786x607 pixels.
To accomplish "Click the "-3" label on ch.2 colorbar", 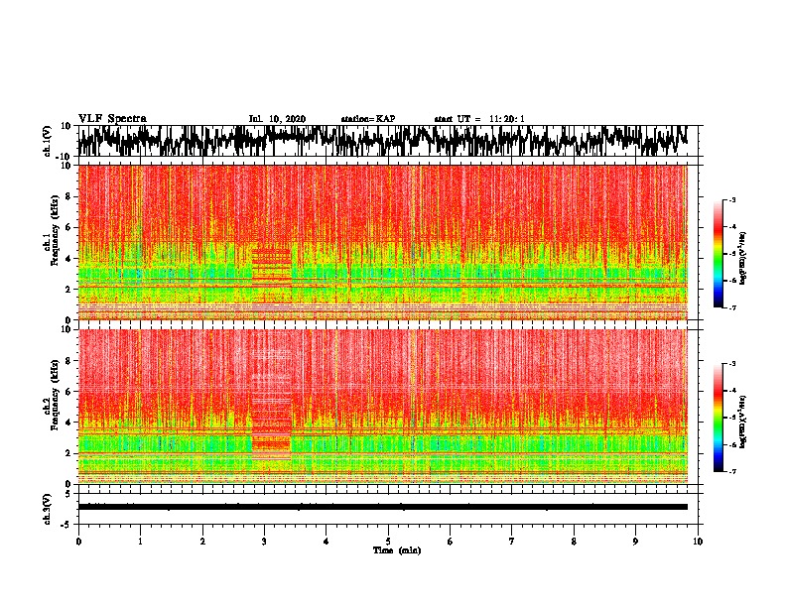I will coord(731,364).
